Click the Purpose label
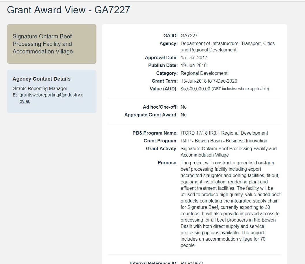305x264 pixels. [168, 163]
